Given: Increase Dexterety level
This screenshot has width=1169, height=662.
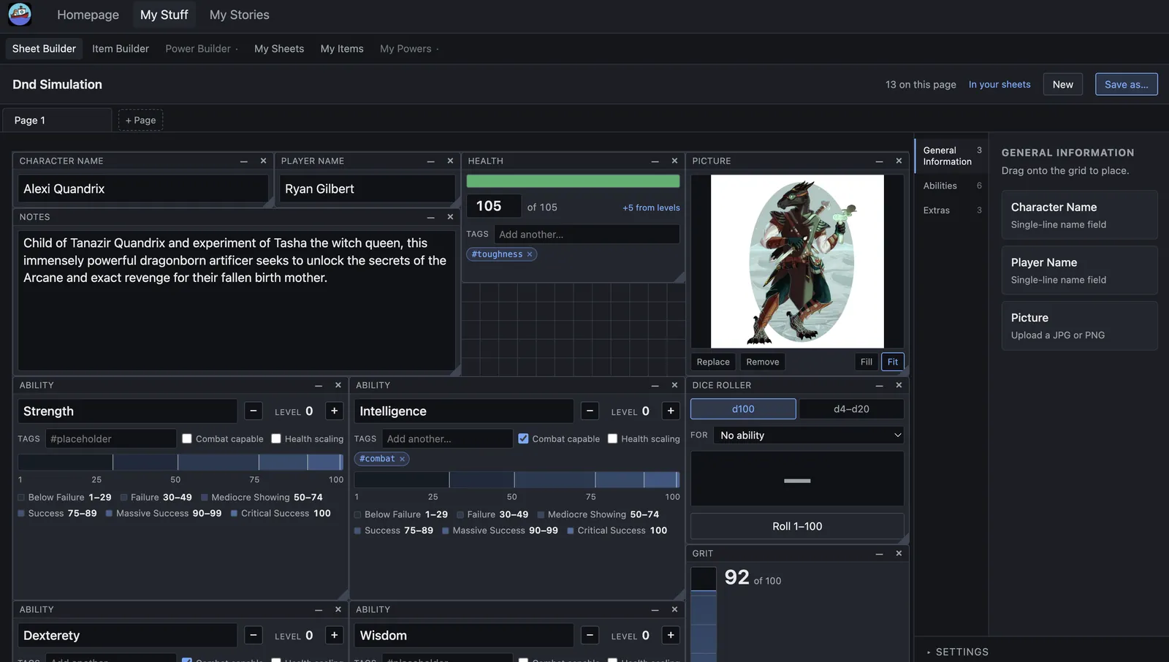Looking at the screenshot, I should pos(335,635).
